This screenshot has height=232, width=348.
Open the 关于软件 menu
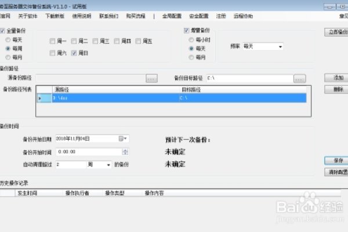28,16
